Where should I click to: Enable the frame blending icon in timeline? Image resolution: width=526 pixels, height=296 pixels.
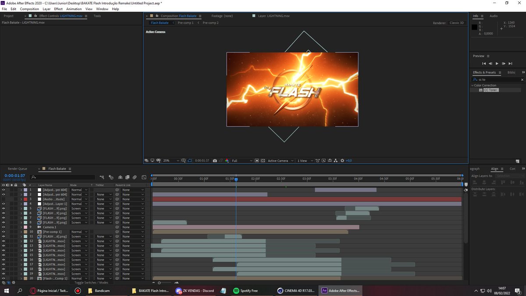coord(127,177)
